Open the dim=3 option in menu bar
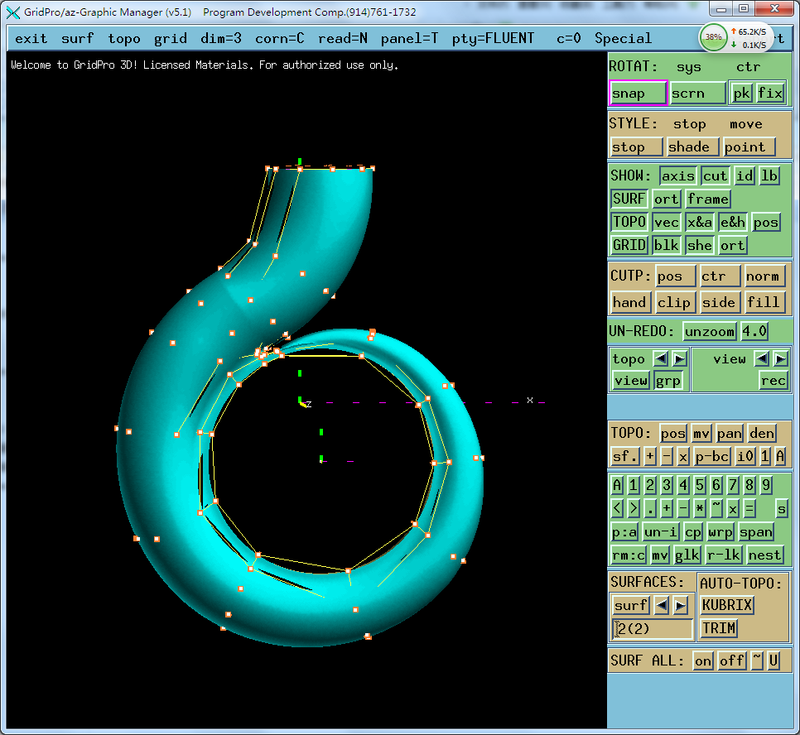The height and width of the screenshot is (735, 800). point(221,39)
